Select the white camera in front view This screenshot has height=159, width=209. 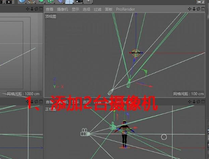[x=85, y=132]
